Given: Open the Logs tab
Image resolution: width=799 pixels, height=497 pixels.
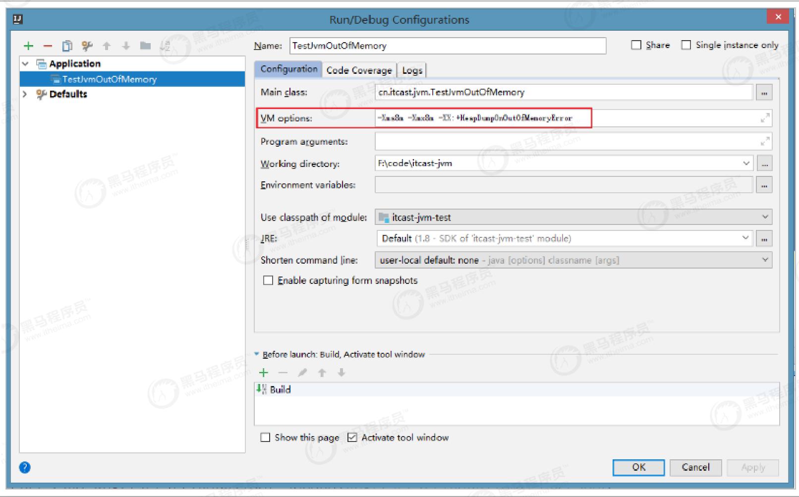Looking at the screenshot, I should tap(412, 70).
